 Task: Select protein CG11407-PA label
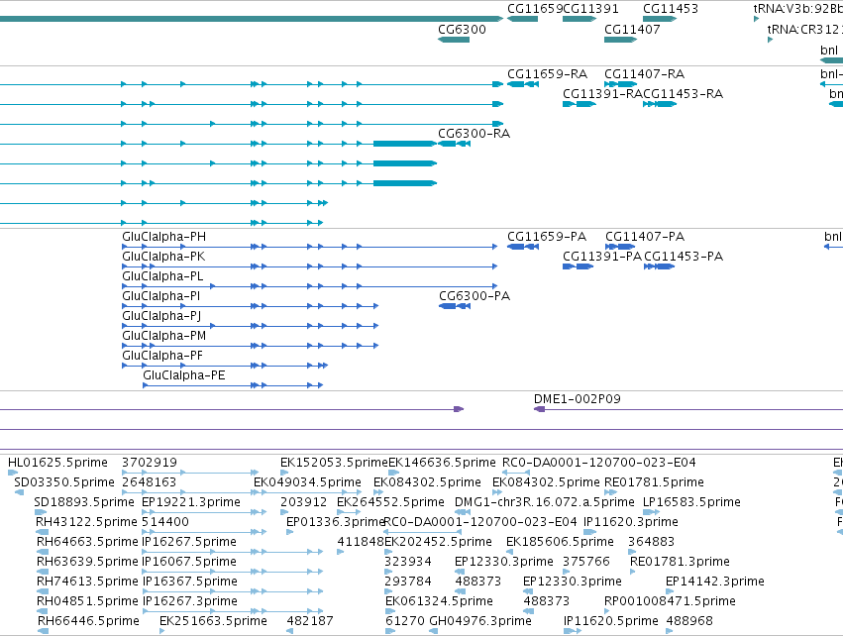pos(645,237)
